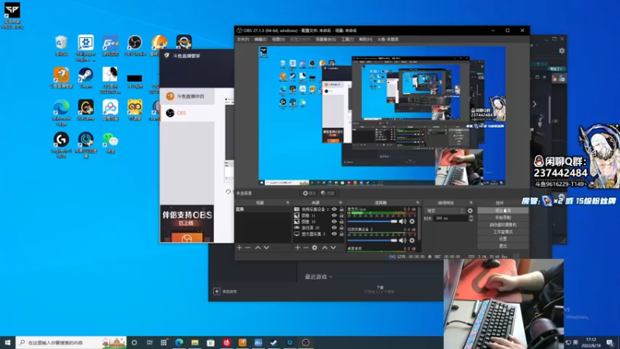Move source down in the sources toolbar
620x349 pixels.
tap(333, 247)
